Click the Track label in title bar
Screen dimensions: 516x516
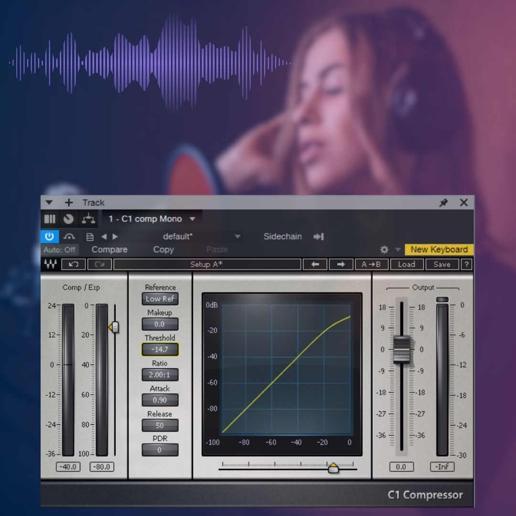(94, 203)
